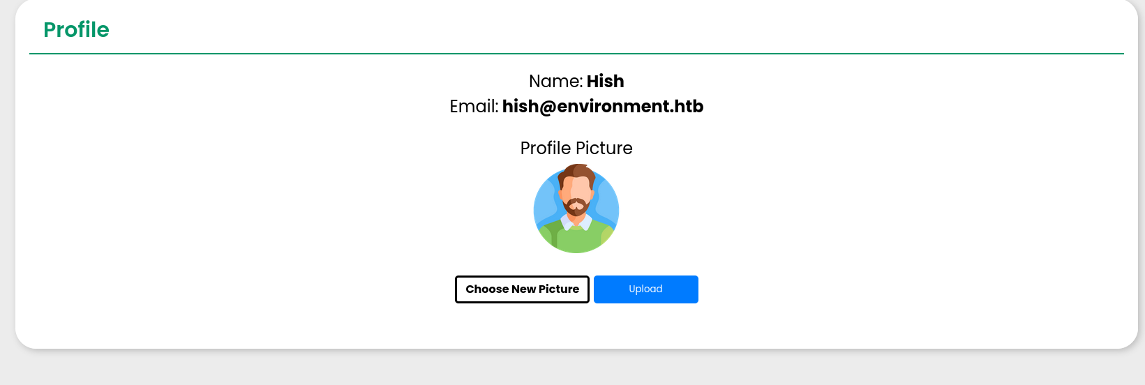
Task: Click the green divider line under Profile
Action: tap(576, 54)
